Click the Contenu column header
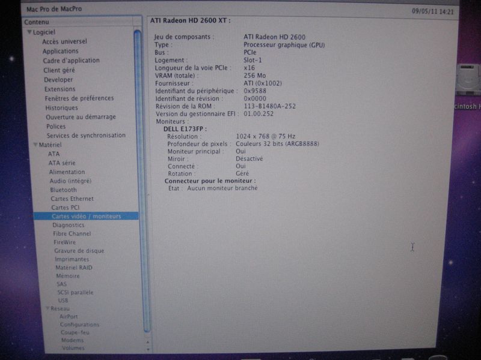 tap(78, 22)
